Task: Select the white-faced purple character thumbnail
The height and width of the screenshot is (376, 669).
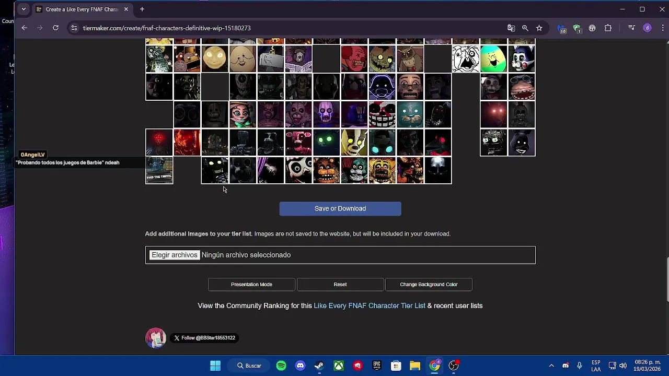Action: [x=327, y=115]
